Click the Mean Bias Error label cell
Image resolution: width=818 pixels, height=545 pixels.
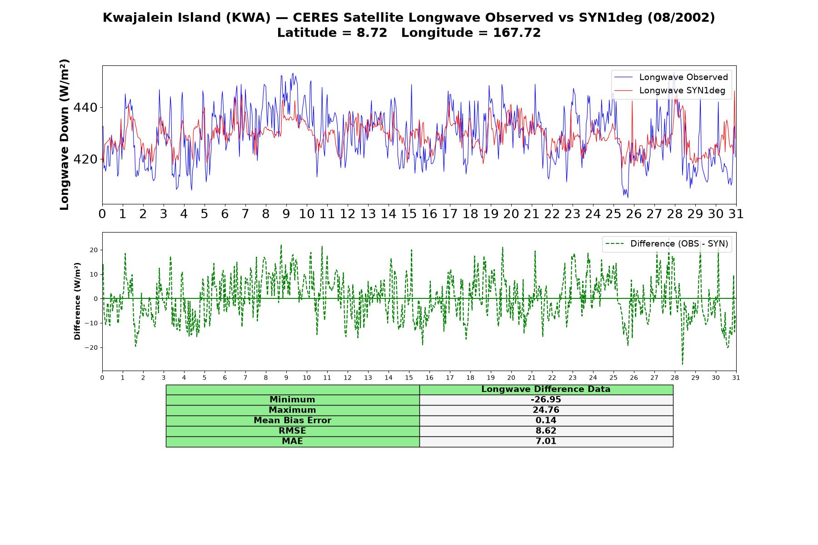(292, 421)
